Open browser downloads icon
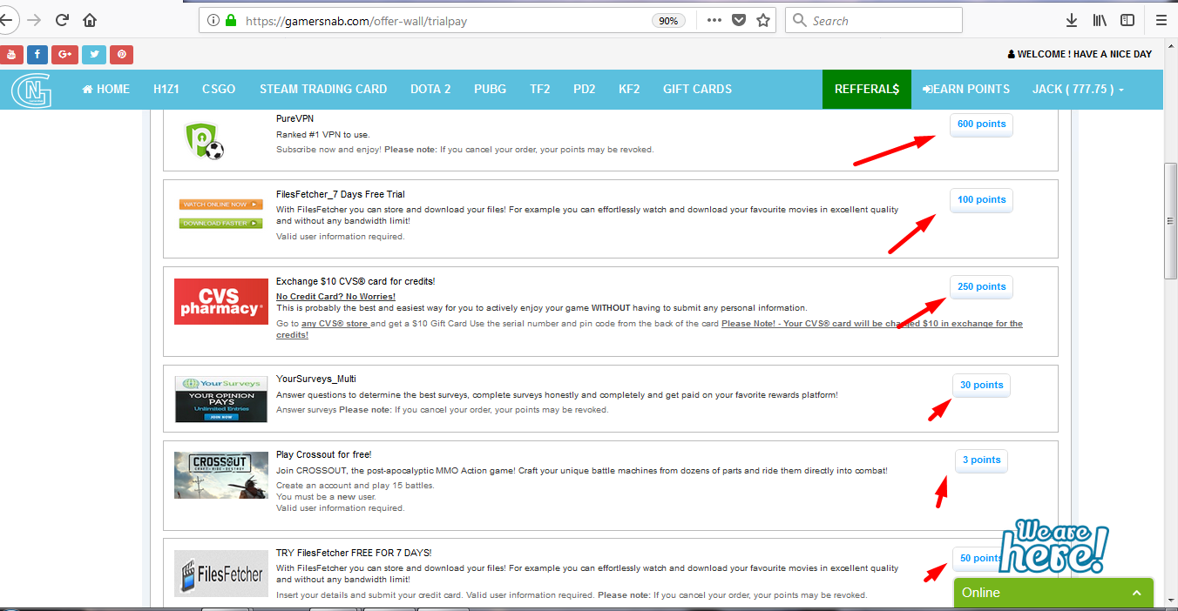The image size is (1178, 611). pos(1072,20)
